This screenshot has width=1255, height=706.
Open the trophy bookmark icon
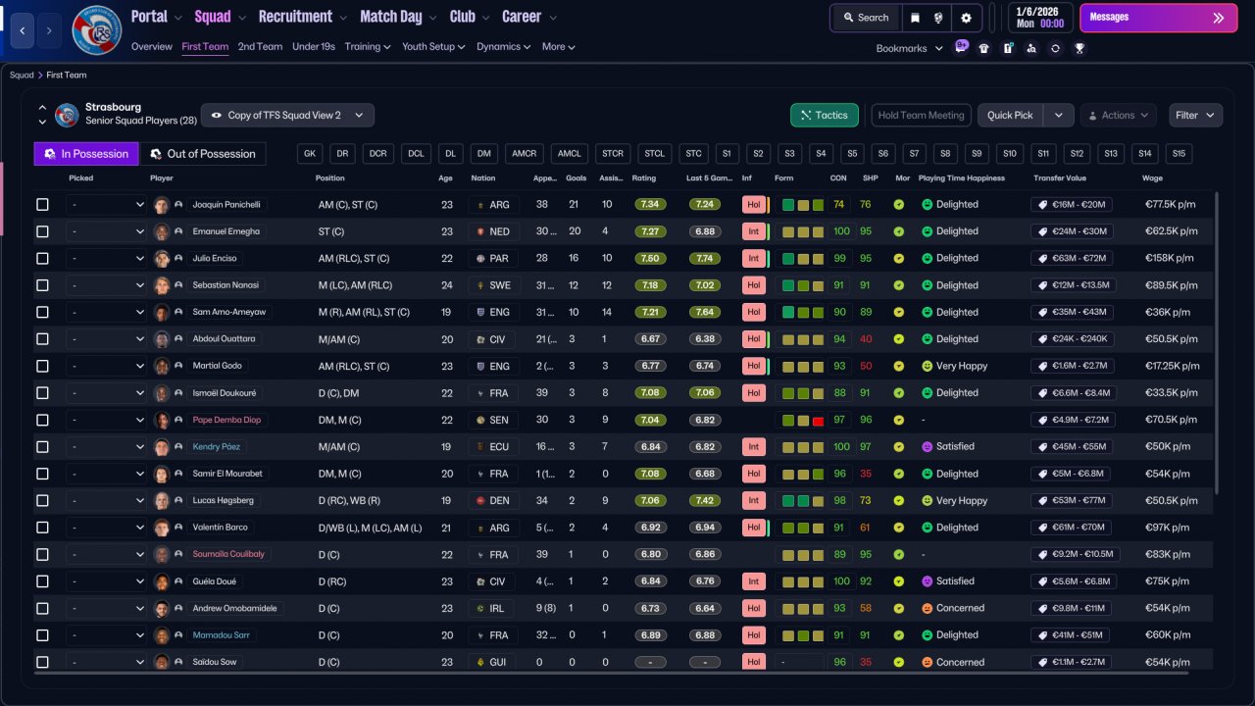pyautogui.click(x=1079, y=48)
